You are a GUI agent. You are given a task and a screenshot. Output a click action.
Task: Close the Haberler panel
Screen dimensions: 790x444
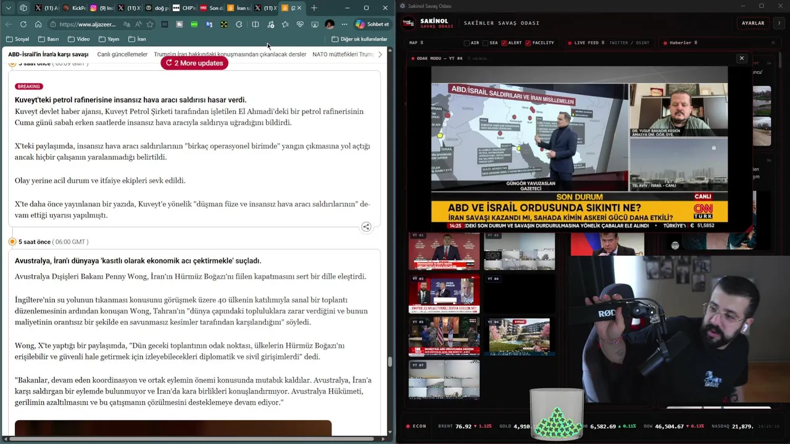773,43
